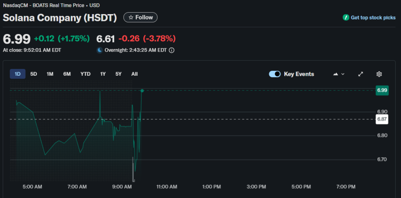This screenshot has height=198, width=401.
Task: Select the 1M range tab
Action: (50, 74)
